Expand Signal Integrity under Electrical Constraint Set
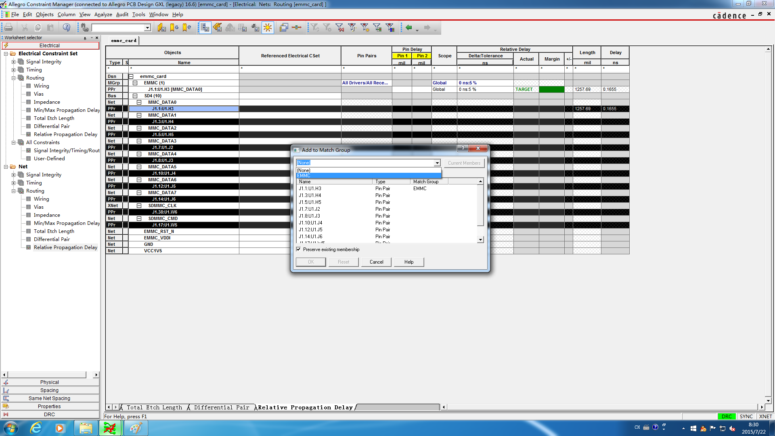Screen dimensions: 775x436 click(14, 62)
